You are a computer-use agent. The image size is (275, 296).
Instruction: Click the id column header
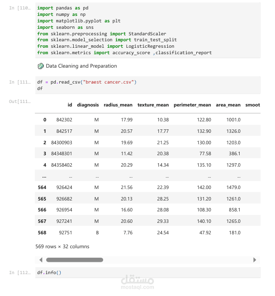point(70,105)
